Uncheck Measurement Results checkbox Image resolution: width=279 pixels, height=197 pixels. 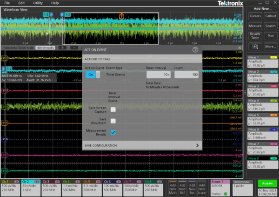click(x=113, y=132)
